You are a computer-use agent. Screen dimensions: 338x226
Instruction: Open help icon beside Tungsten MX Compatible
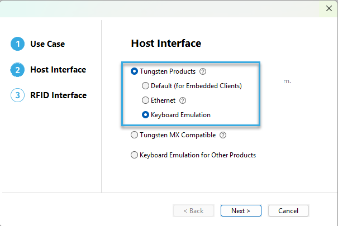pyautogui.click(x=223, y=135)
